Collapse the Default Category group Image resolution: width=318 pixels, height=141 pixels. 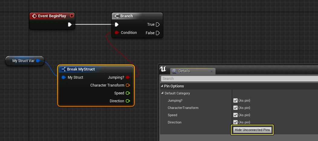tap(163, 93)
